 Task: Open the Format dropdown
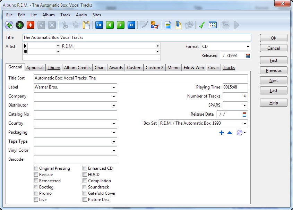248,47
